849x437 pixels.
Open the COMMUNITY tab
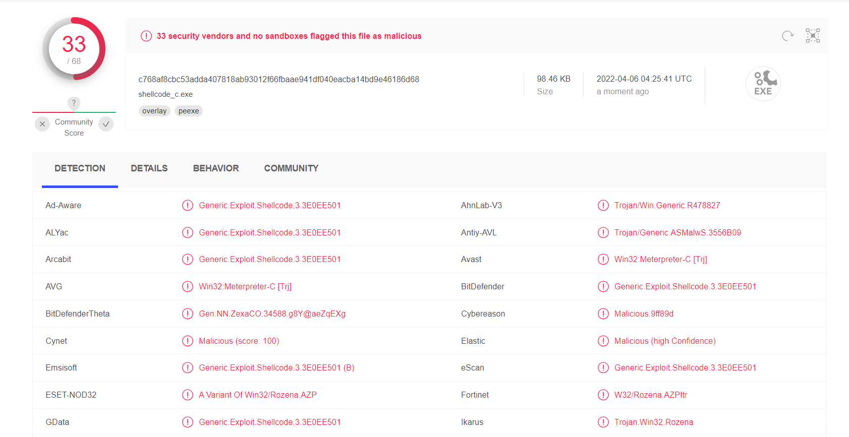pyautogui.click(x=291, y=168)
